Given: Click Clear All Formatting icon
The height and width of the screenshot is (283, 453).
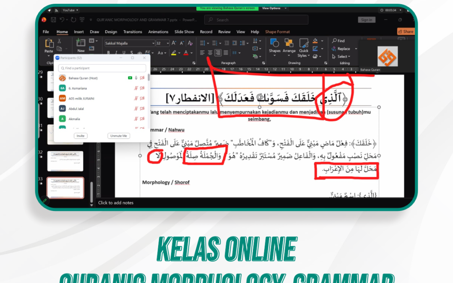Looking at the screenshot, I should click(x=190, y=43).
